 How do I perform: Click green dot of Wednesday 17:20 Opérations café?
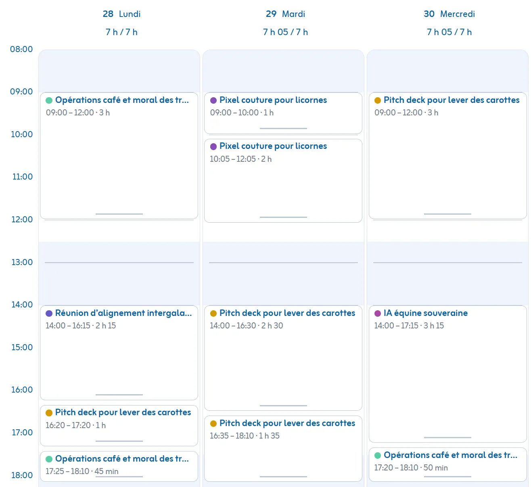(x=378, y=456)
